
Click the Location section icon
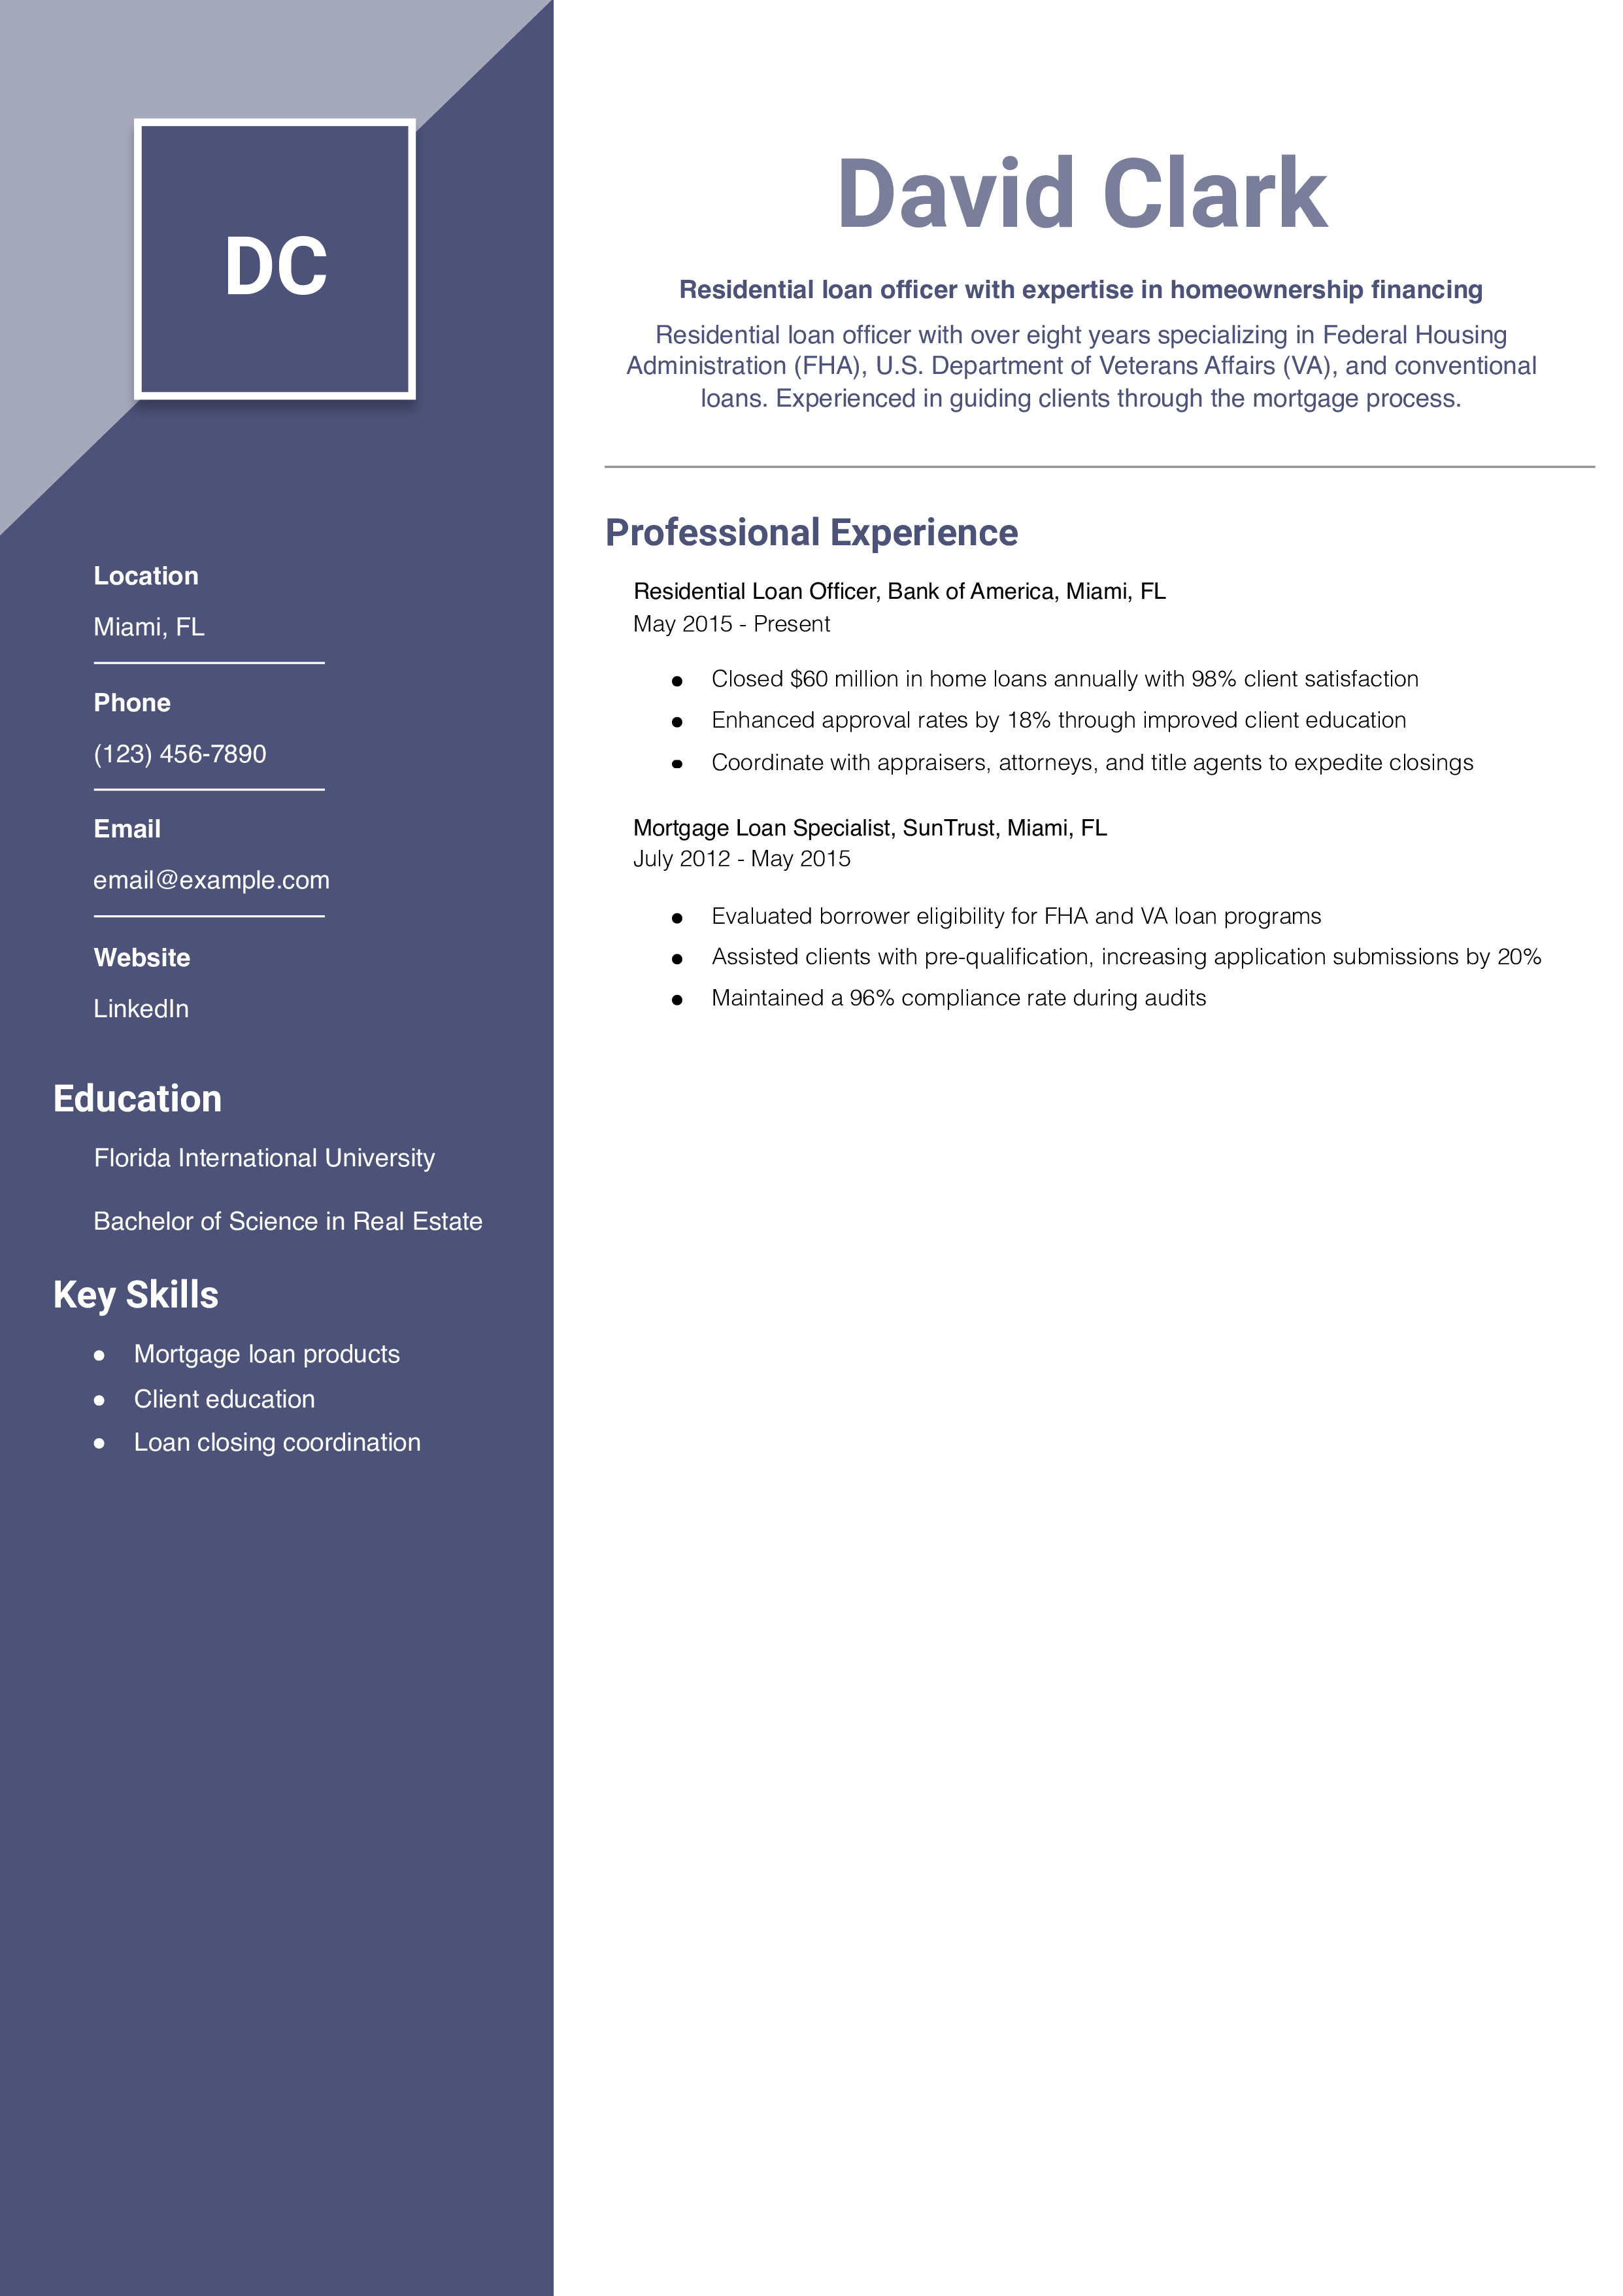[x=146, y=575]
